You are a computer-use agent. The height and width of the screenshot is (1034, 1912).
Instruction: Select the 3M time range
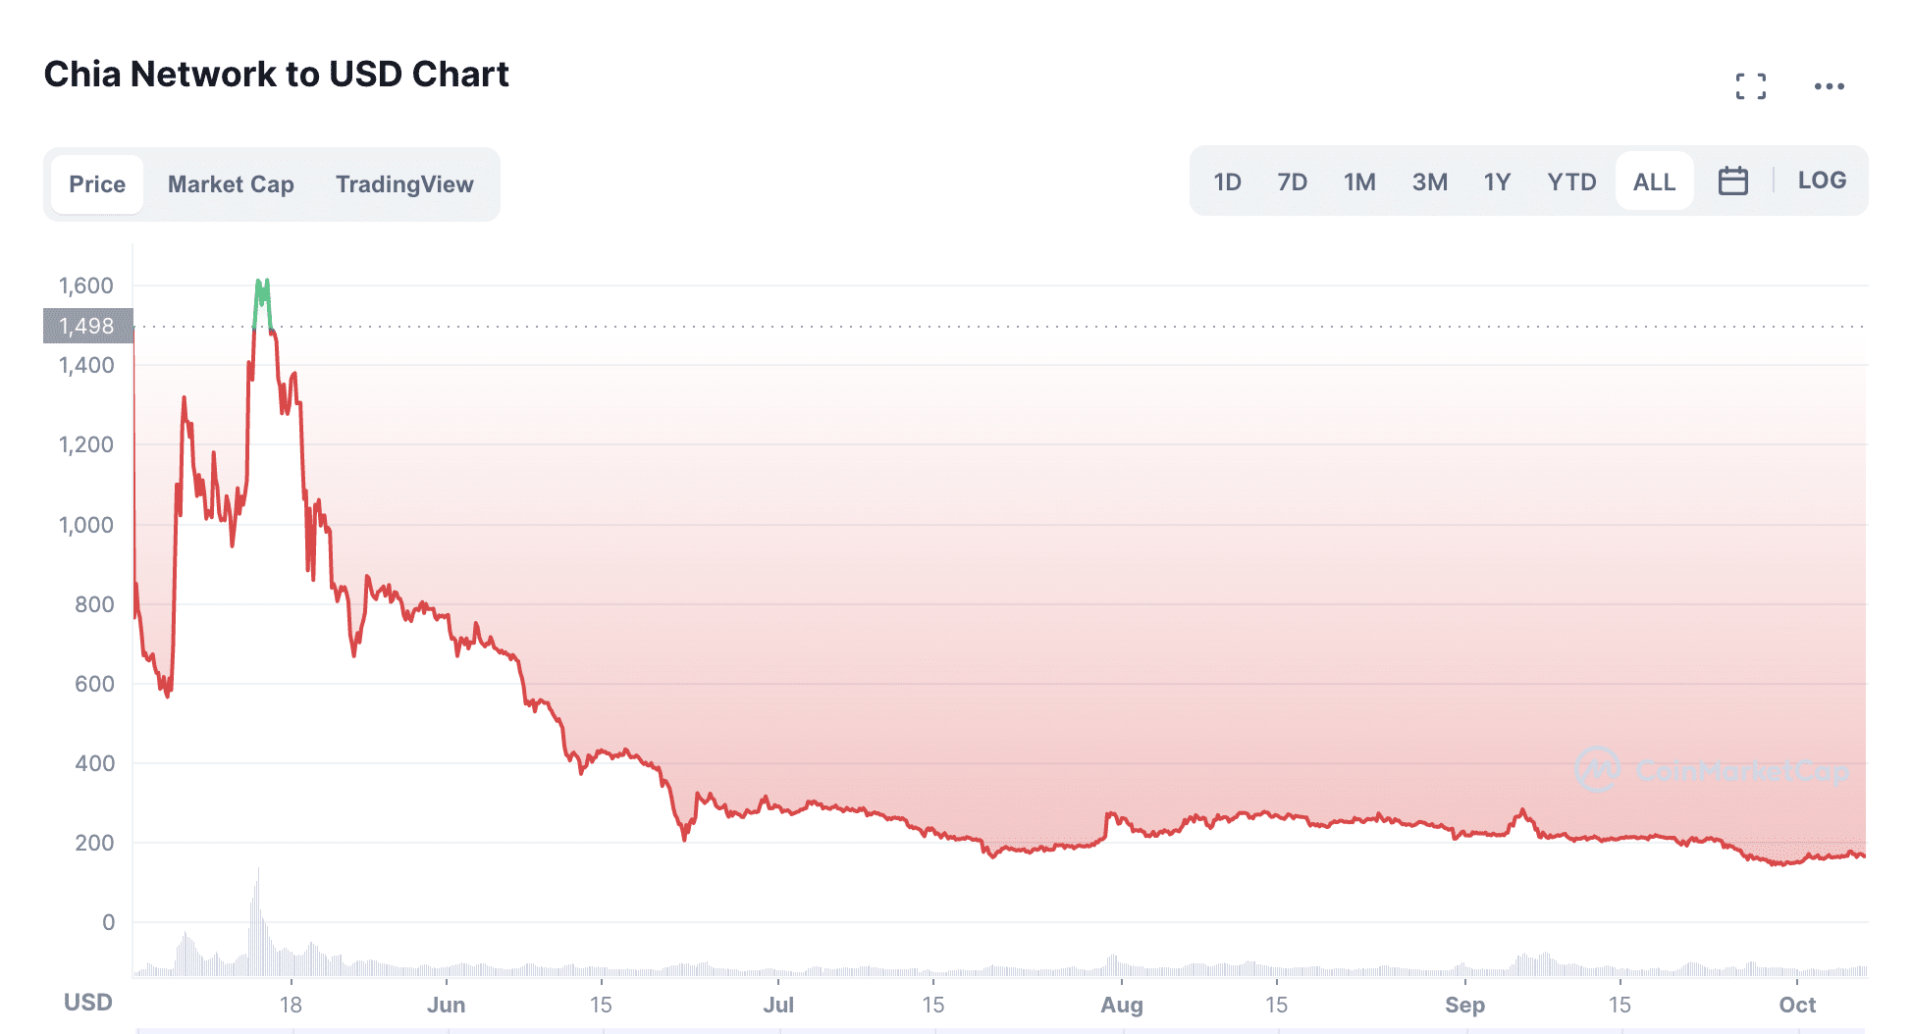[x=1429, y=182]
